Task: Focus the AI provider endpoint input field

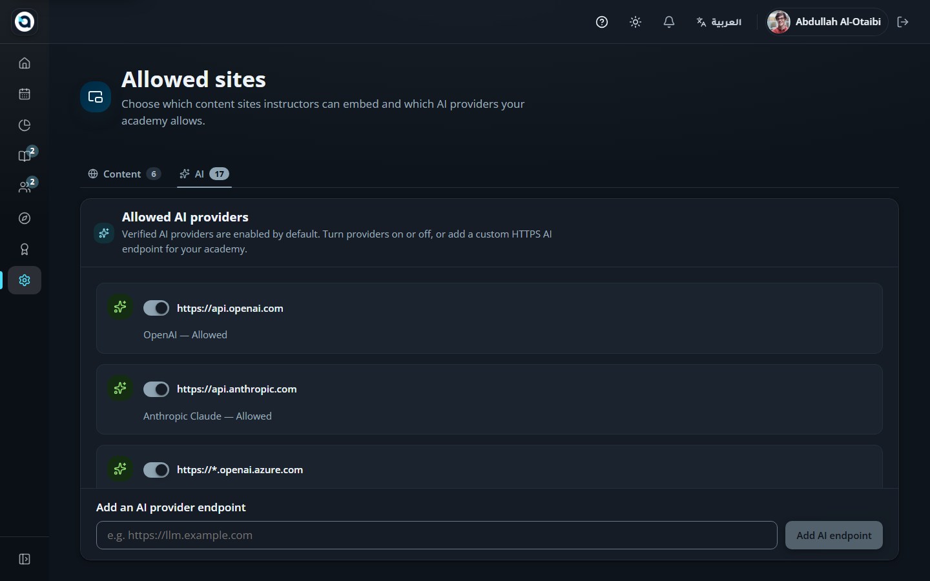Action: pyautogui.click(x=437, y=535)
